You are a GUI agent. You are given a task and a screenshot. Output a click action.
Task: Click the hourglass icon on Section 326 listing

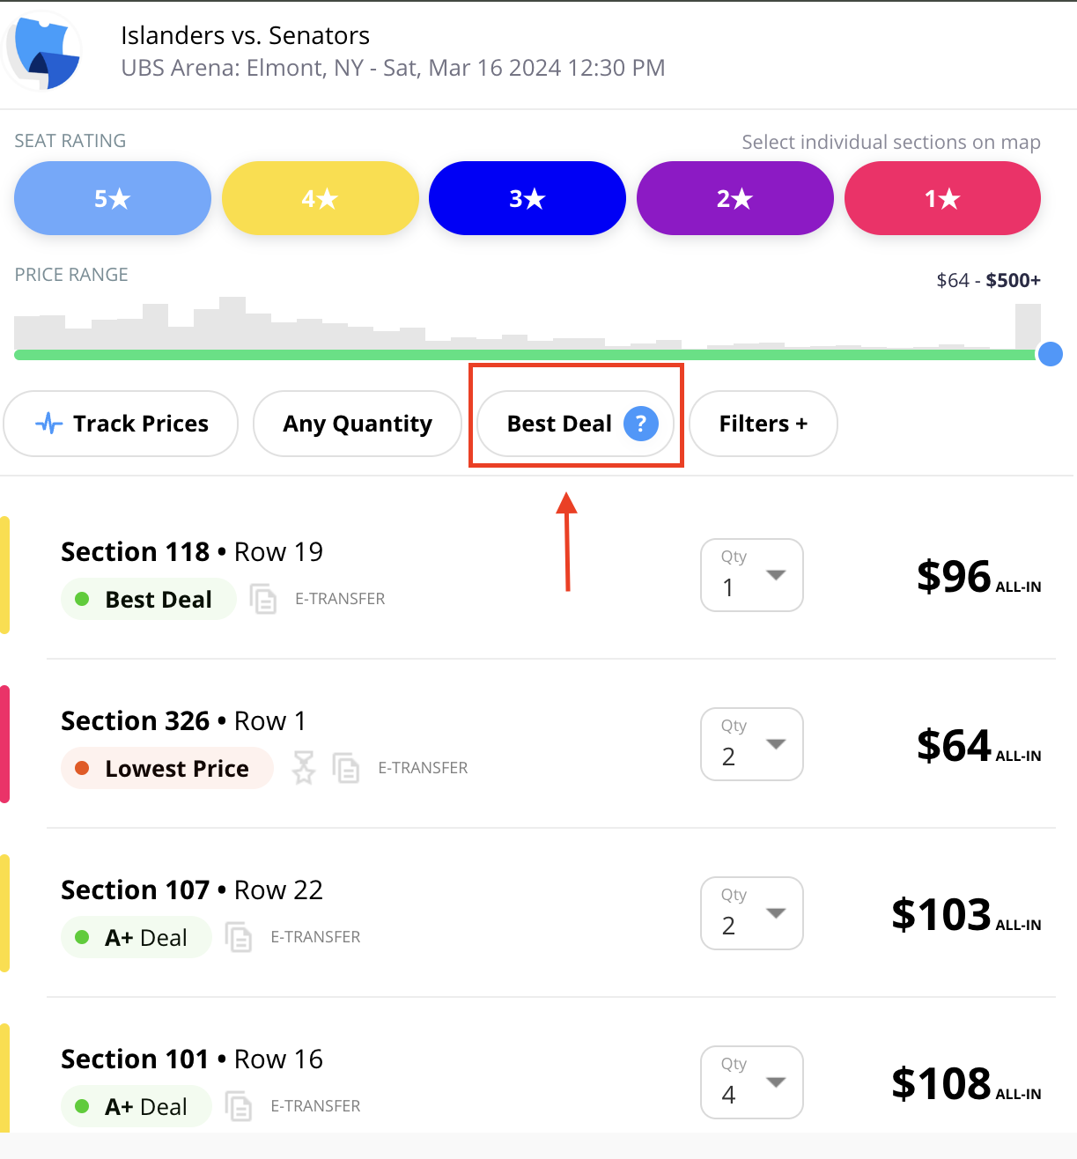304,768
